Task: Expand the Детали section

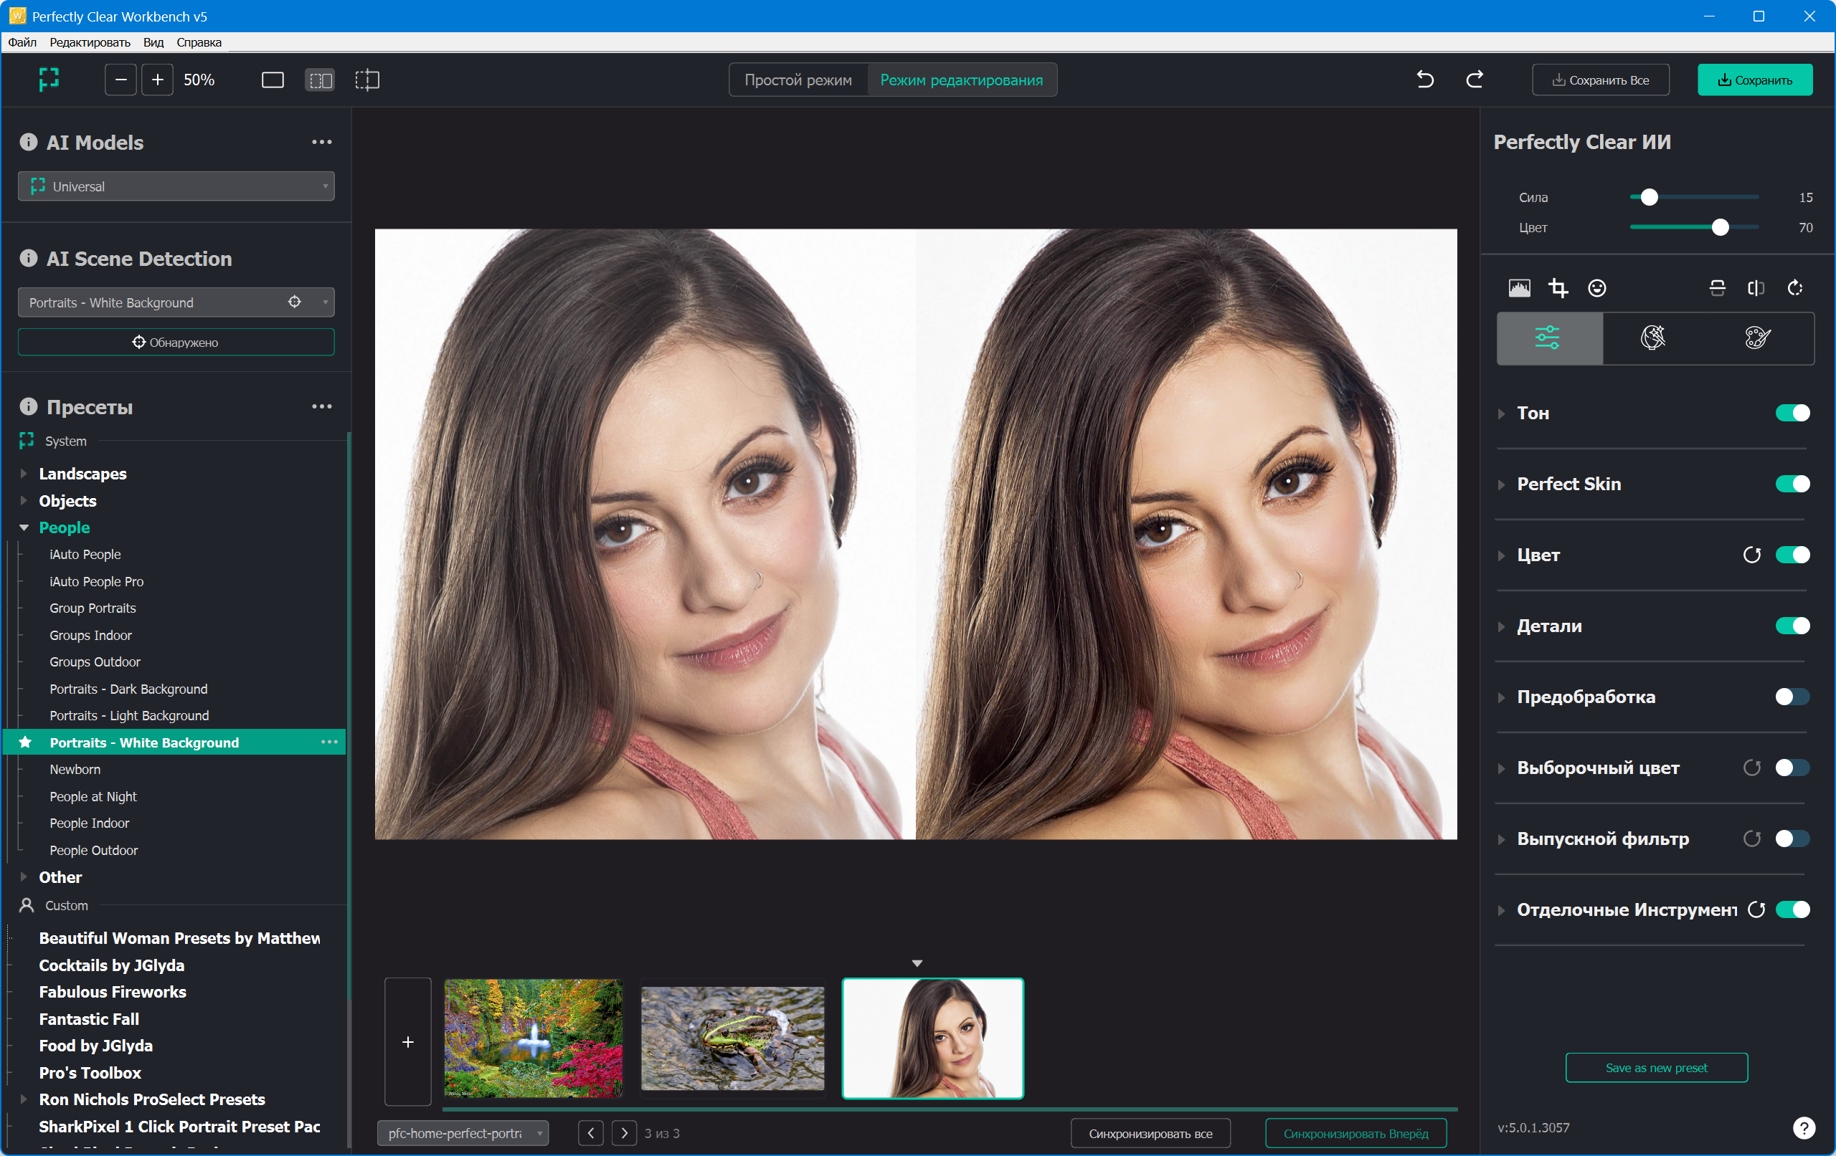Action: point(1500,626)
